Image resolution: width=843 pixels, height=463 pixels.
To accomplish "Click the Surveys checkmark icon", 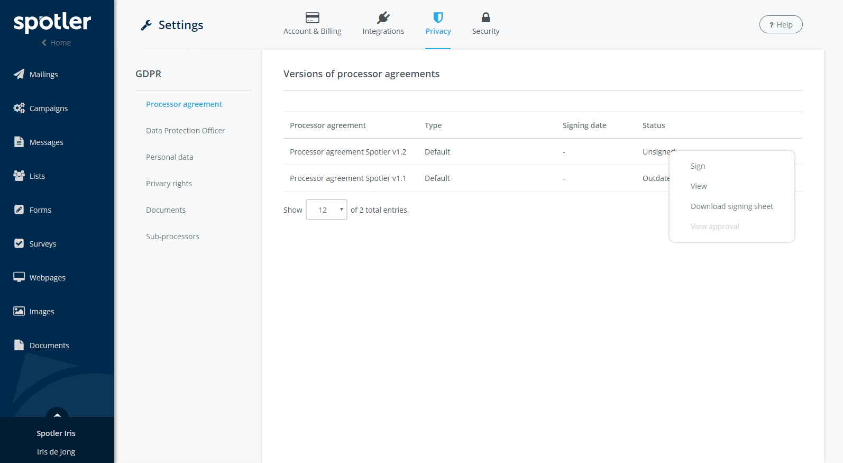I will 19,243.
